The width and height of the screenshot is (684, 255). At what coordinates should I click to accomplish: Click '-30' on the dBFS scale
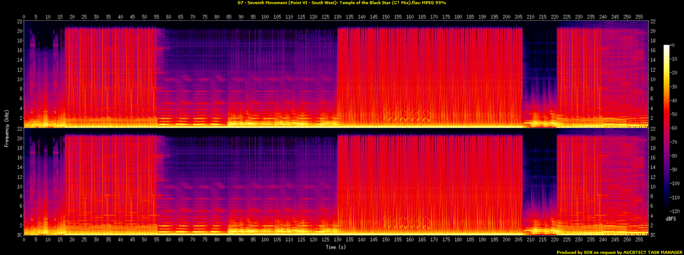point(674,87)
